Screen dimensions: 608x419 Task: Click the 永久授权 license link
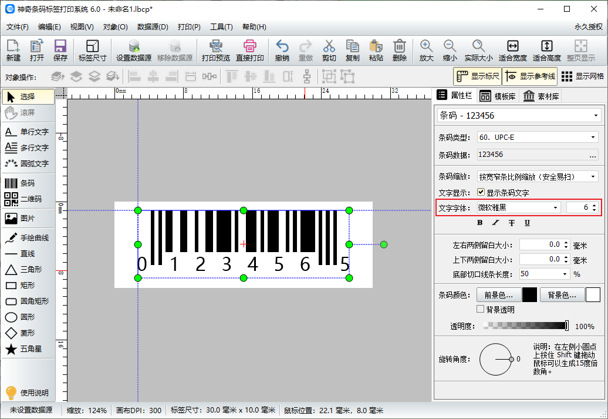[x=589, y=27]
